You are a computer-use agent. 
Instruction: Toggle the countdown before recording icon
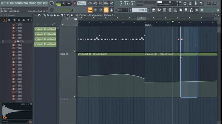point(101,3)
